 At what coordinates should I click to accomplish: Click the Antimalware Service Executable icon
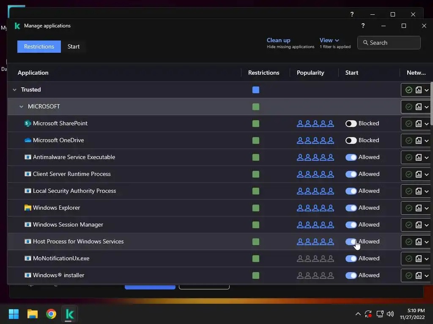(x=27, y=157)
